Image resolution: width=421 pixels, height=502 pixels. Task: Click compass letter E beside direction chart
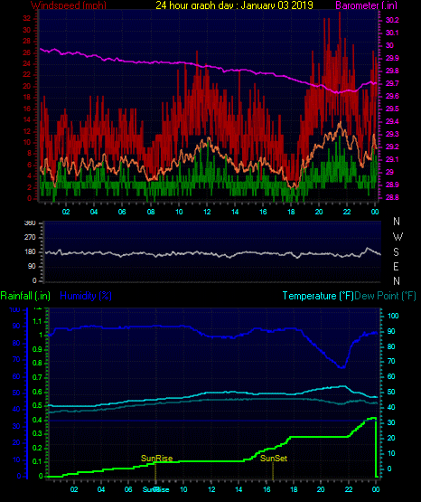click(x=396, y=266)
